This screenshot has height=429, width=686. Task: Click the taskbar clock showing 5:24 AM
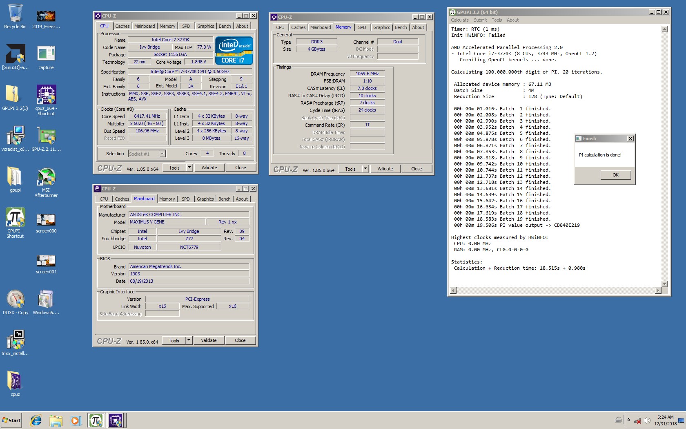point(665,420)
